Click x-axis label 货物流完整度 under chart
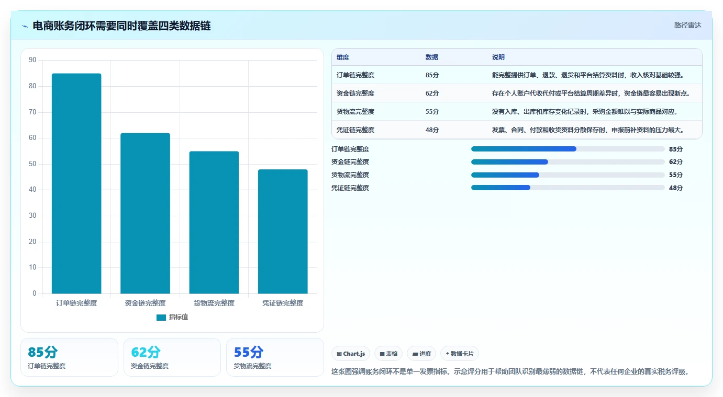This screenshot has height=397, width=723. click(x=214, y=303)
